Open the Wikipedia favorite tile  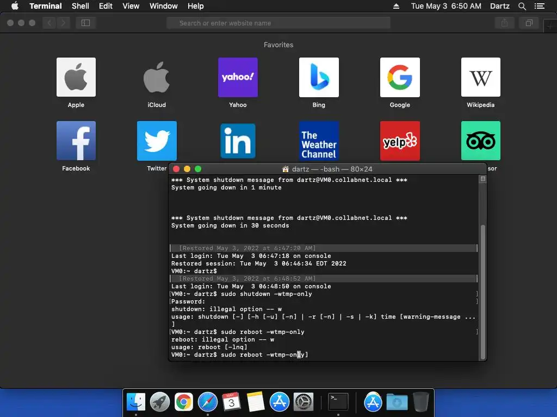(x=481, y=77)
